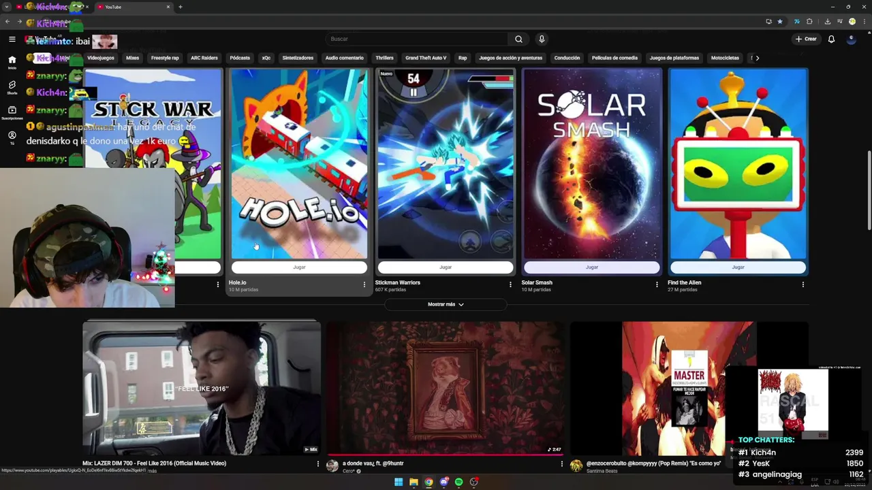The height and width of the screenshot is (490, 872).
Task: Open the Stickman Warriors game thumbnail
Action: [446, 163]
